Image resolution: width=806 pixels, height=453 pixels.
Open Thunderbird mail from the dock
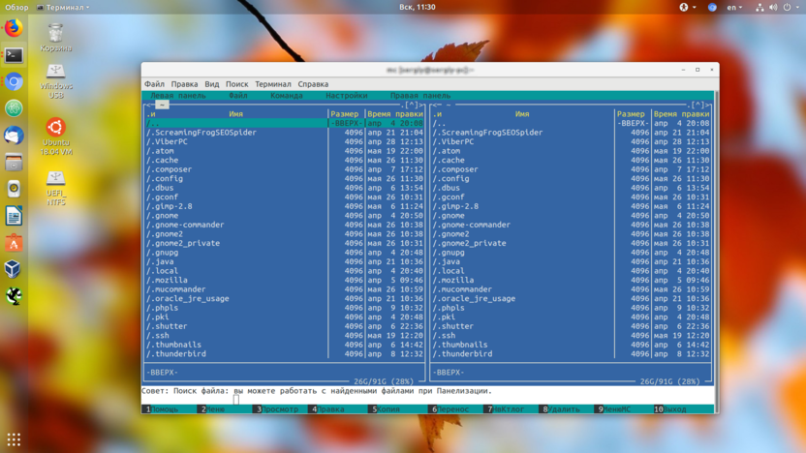click(14, 136)
